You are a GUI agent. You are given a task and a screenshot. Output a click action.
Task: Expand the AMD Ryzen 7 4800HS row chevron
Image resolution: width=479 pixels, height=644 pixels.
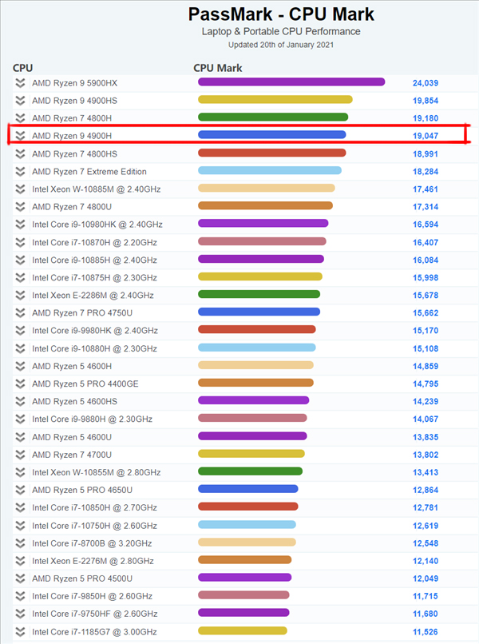point(20,154)
